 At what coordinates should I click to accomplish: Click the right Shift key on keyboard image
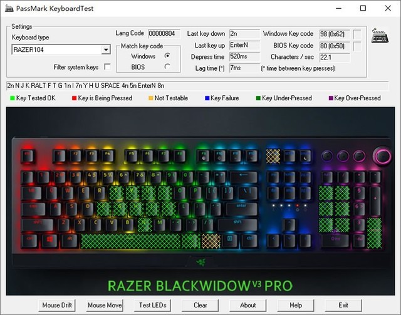(x=237, y=225)
